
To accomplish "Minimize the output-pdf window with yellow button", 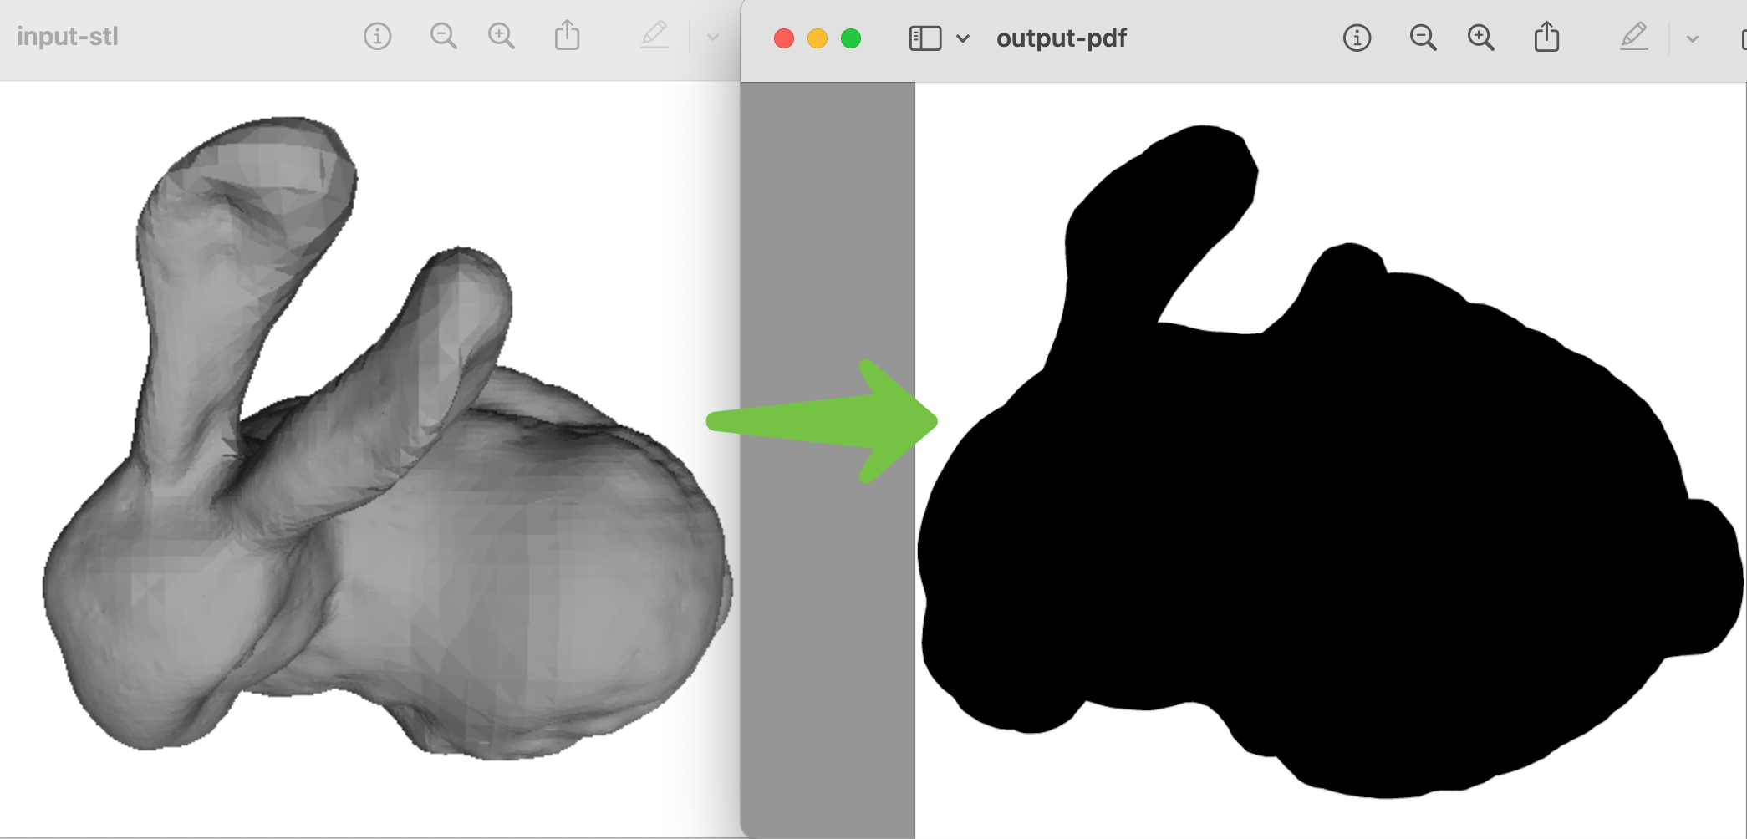I will point(817,38).
